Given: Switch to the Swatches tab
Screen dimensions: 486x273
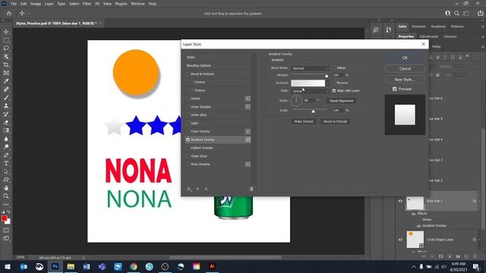Looking at the screenshot, I should [418, 27].
